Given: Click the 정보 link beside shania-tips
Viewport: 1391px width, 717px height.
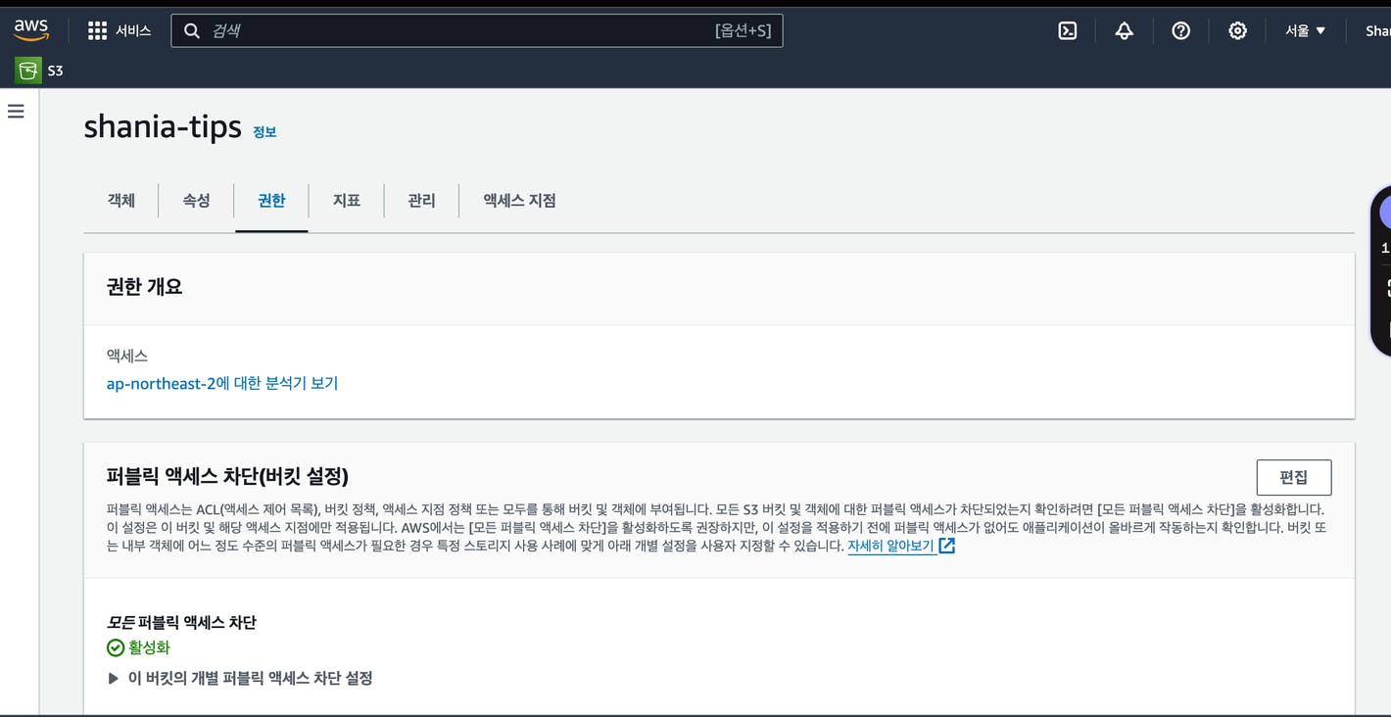Looking at the screenshot, I should (x=264, y=132).
